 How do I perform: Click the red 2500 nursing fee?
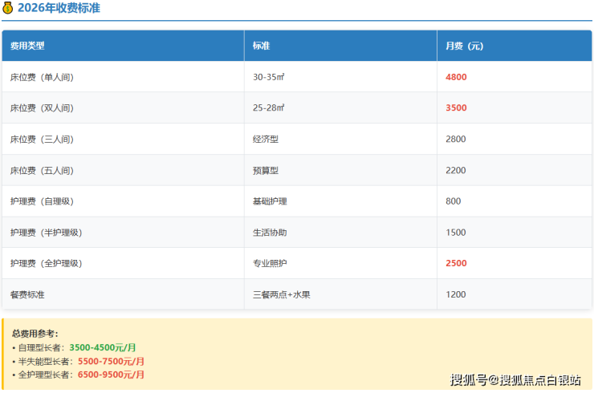(x=456, y=263)
